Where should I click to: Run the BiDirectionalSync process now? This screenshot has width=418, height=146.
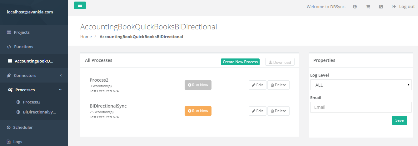pos(198,111)
